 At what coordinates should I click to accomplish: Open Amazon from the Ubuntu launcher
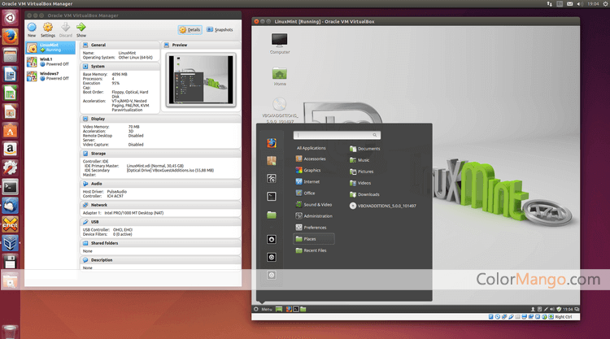click(x=10, y=149)
